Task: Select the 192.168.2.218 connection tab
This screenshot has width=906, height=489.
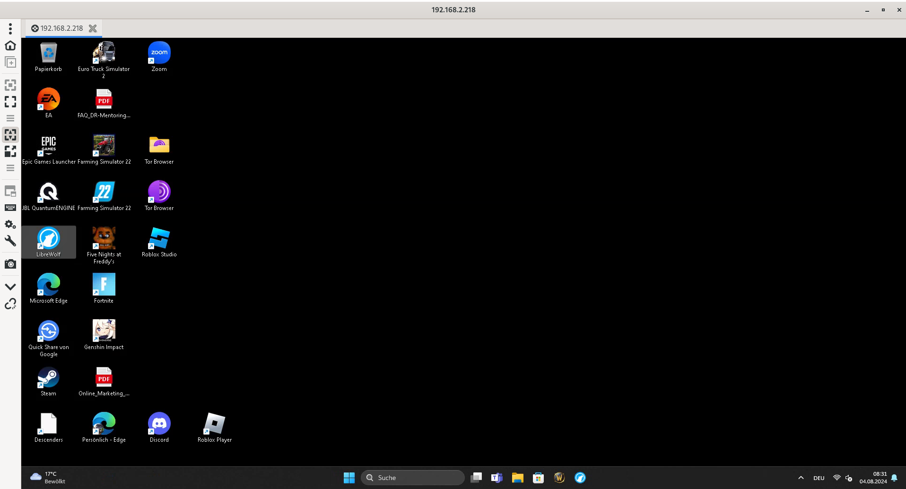Action: [x=58, y=28]
